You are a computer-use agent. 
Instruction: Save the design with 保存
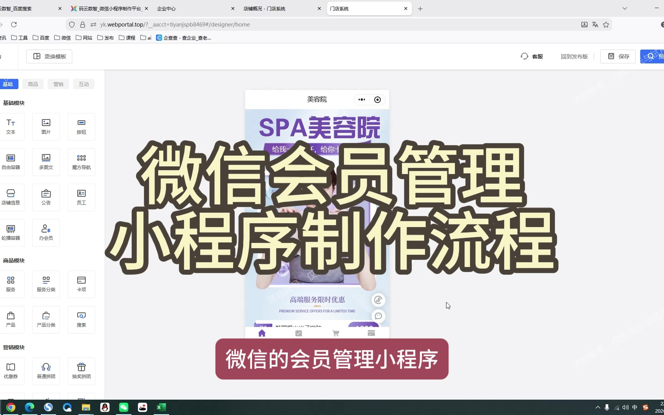tap(618, 56)
